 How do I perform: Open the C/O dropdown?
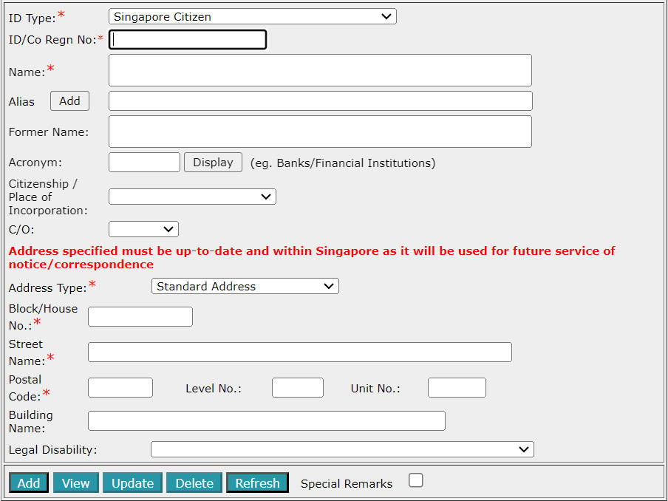(143, 229)
